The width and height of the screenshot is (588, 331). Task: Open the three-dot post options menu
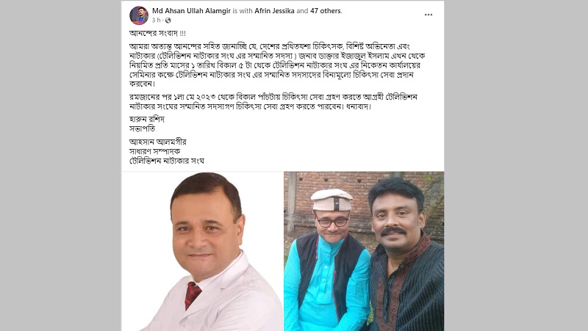(x=429, y=15)
